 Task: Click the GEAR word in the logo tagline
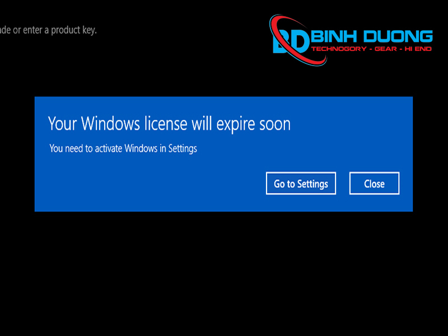coord(386,49)
